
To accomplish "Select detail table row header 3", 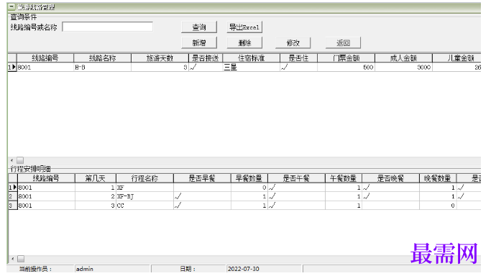I will [x=12, y=206].
